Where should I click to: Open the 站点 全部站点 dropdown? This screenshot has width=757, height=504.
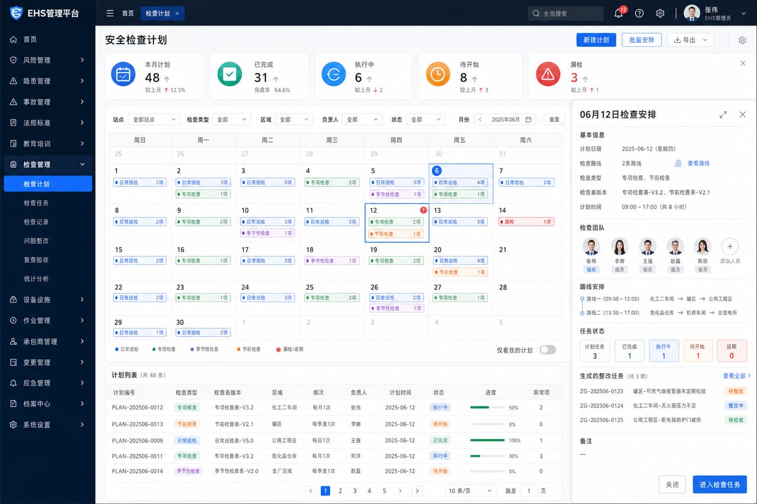pyautogui.click(x=154, y=119)
